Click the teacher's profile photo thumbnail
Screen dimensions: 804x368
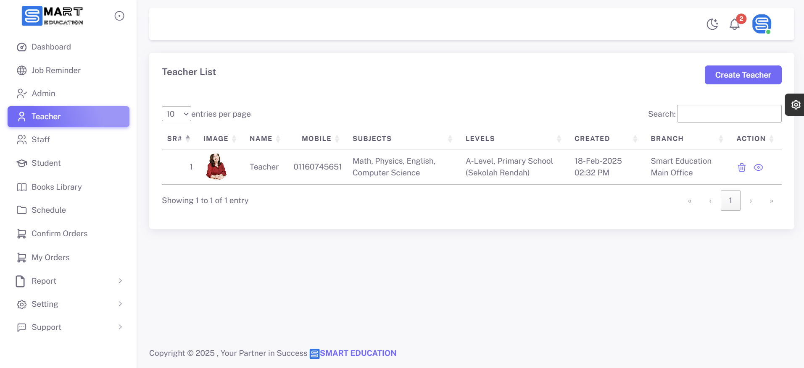tap(216, 167)
